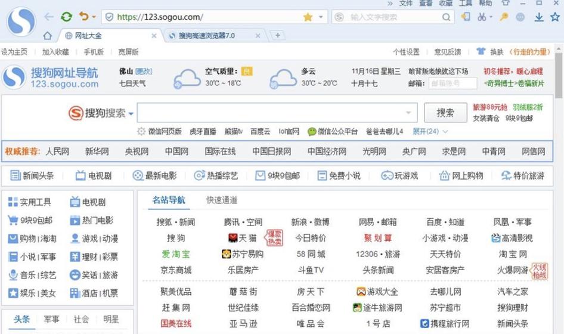
Task: Open 携程旅行网 link
Action: [445, 323]
